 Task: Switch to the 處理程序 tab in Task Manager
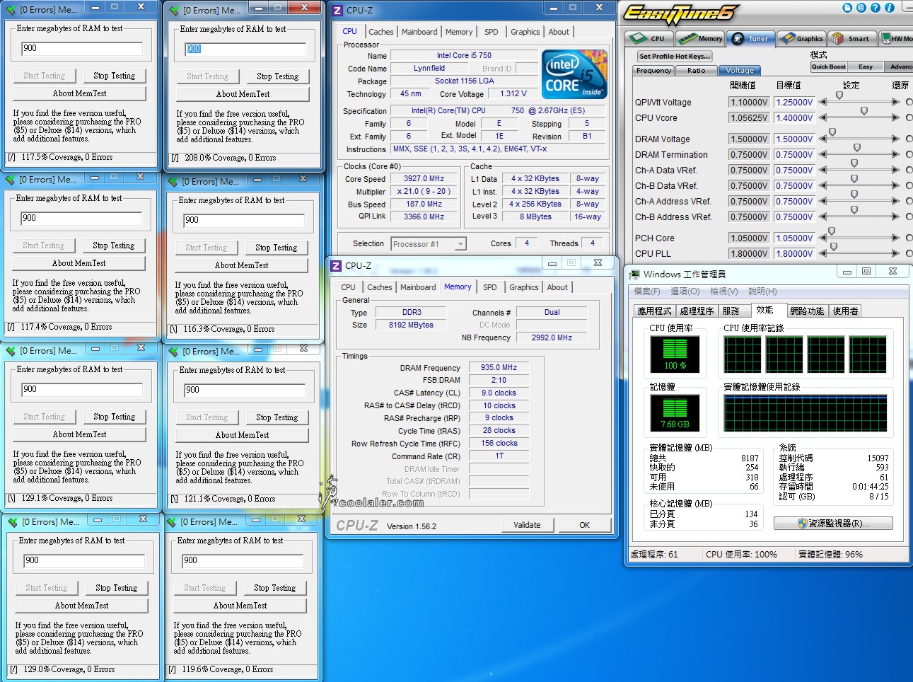[697, 311]
